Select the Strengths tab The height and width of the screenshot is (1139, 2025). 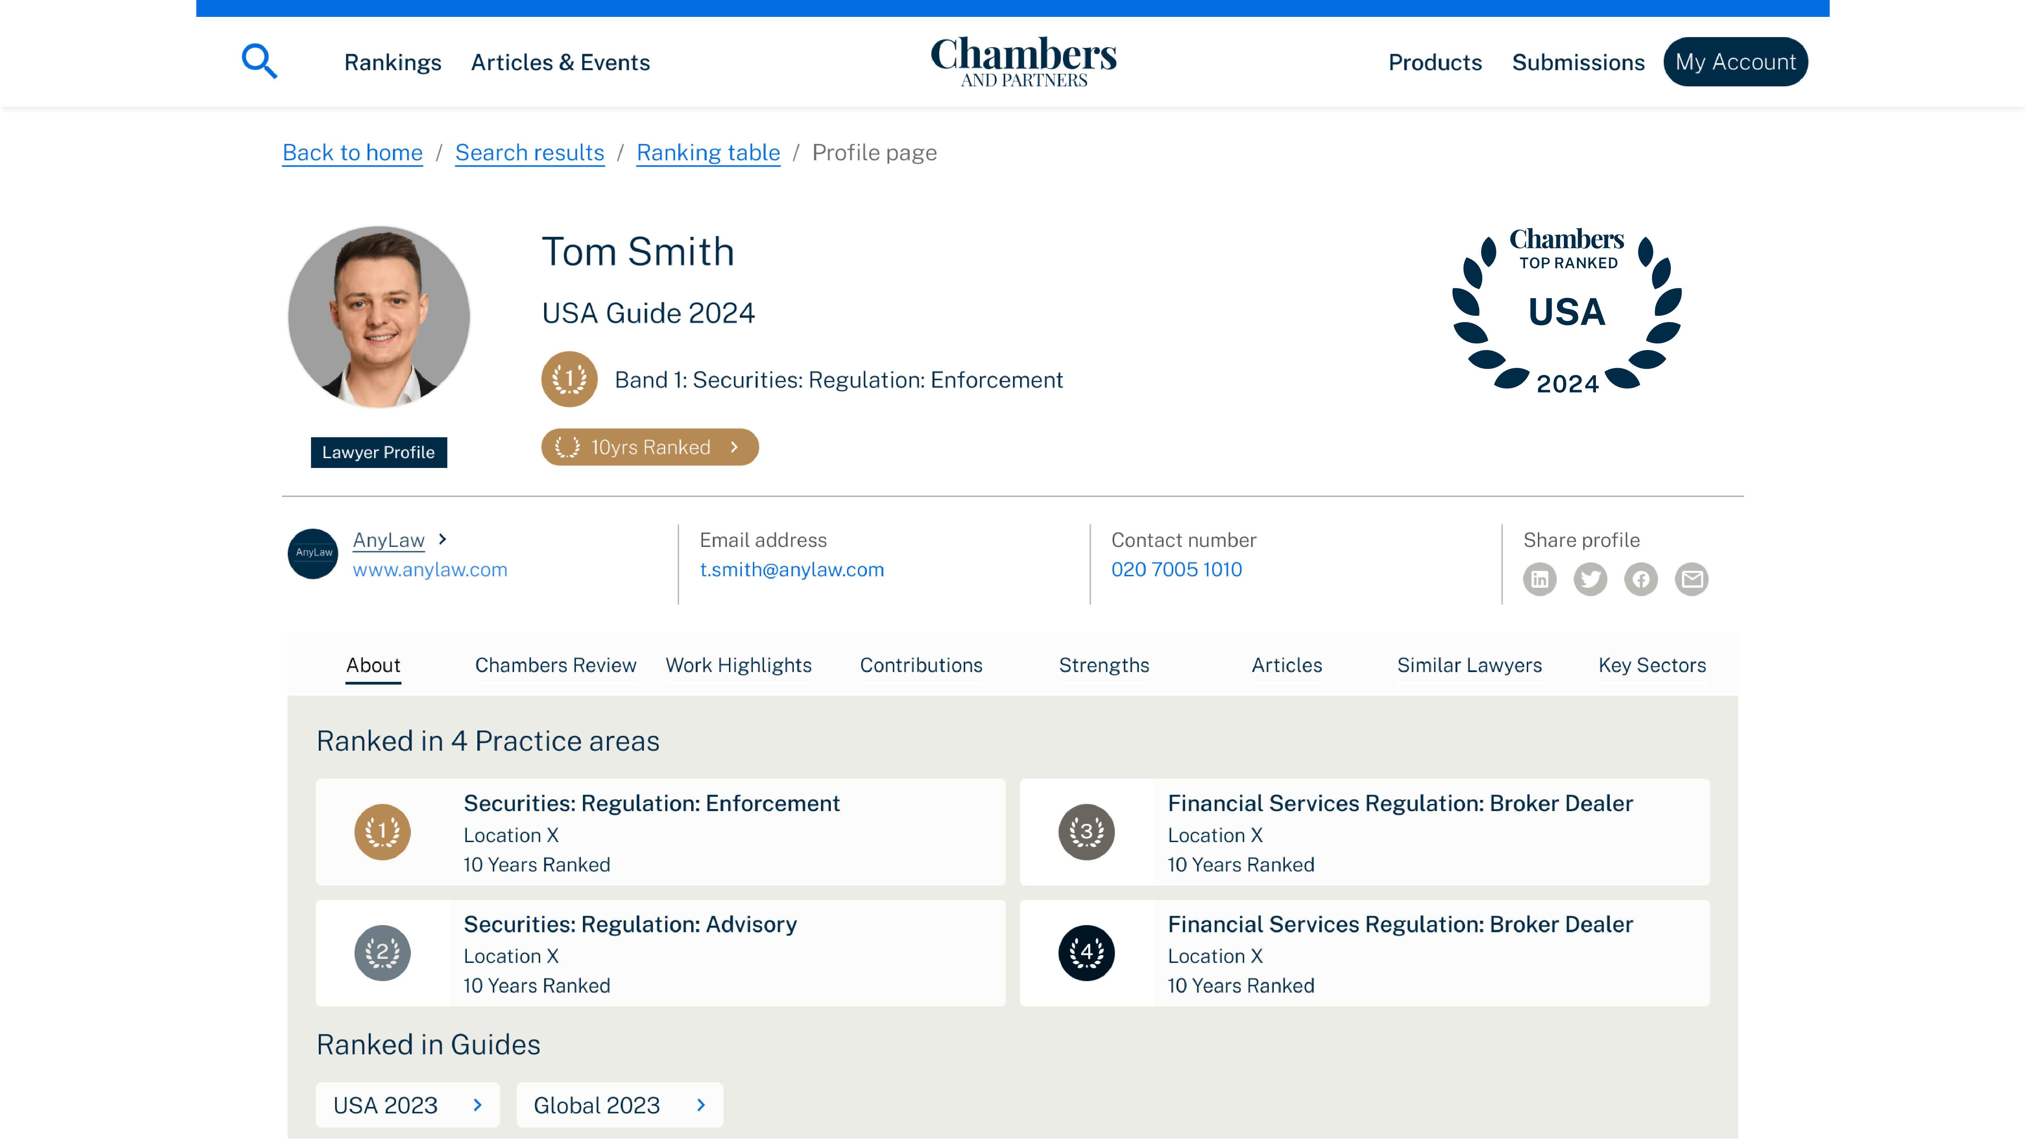[x=1104, y=665]
